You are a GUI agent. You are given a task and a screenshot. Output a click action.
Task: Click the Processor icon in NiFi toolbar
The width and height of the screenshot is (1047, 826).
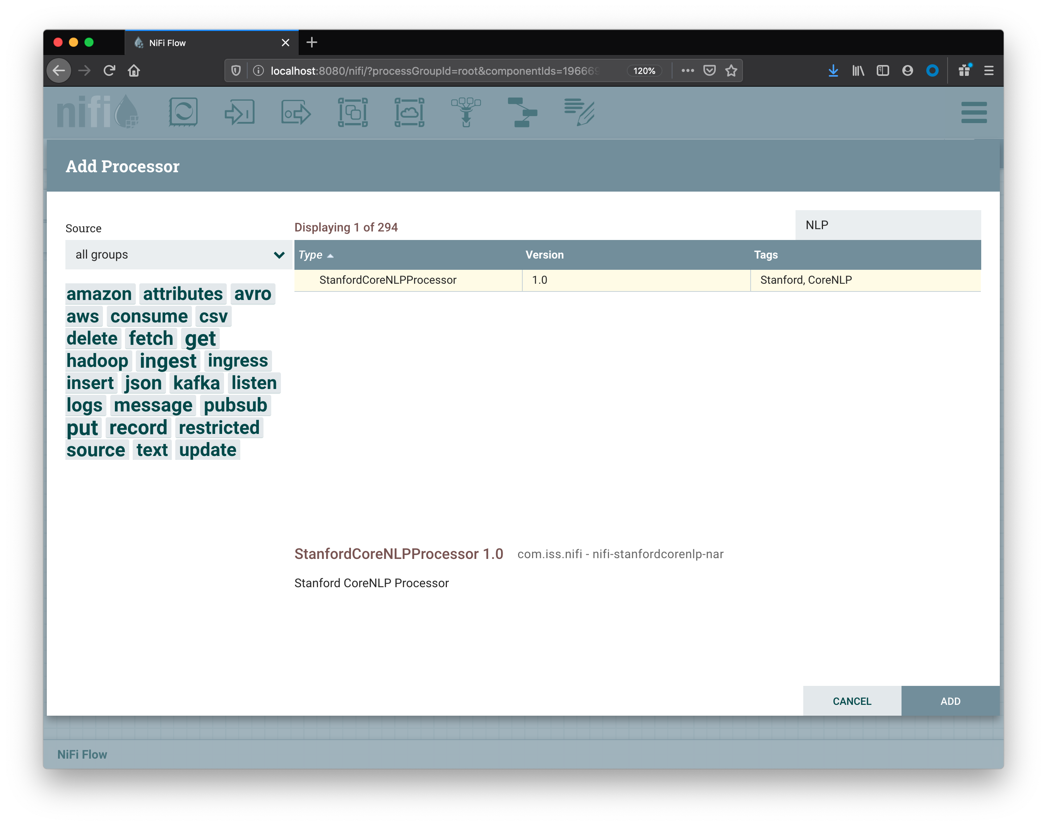click(x=183, y=112)
